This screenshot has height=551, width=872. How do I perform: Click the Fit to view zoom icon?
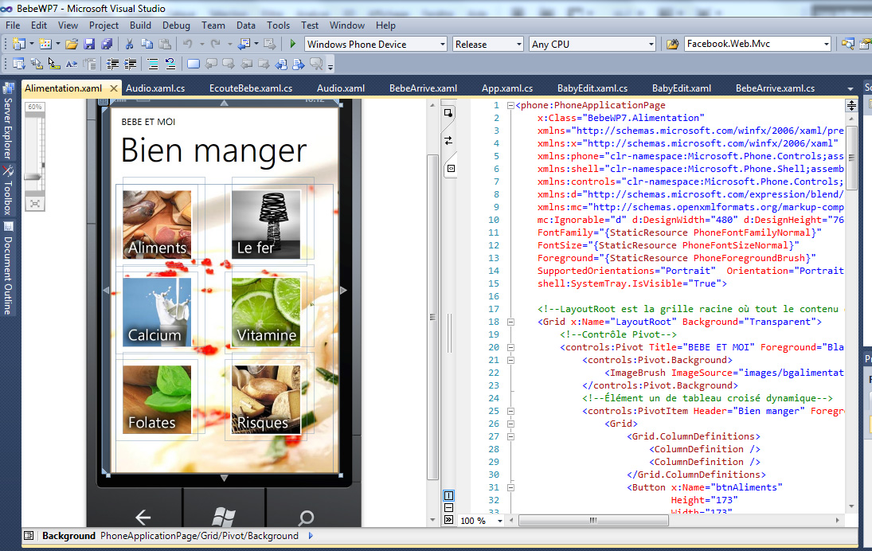(35, 204)
